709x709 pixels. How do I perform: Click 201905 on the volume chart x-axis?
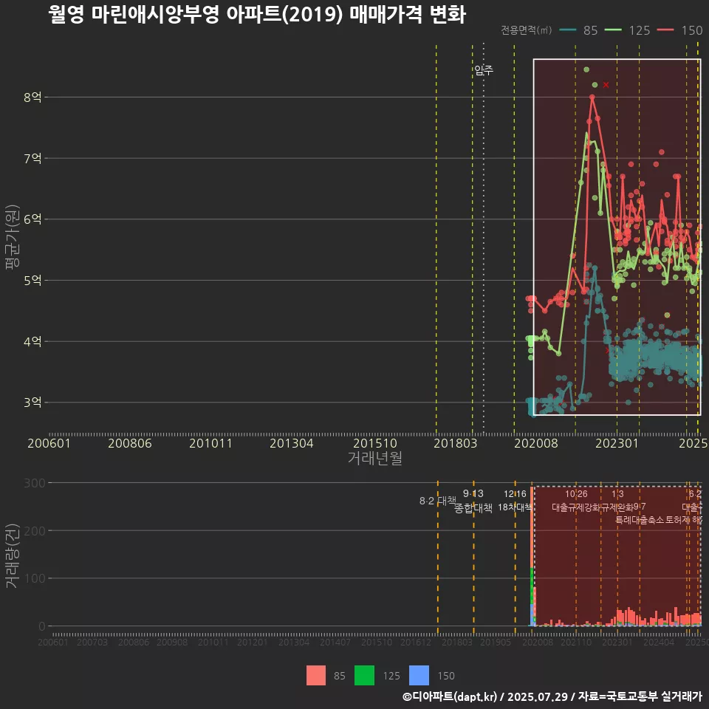point(496,642)
